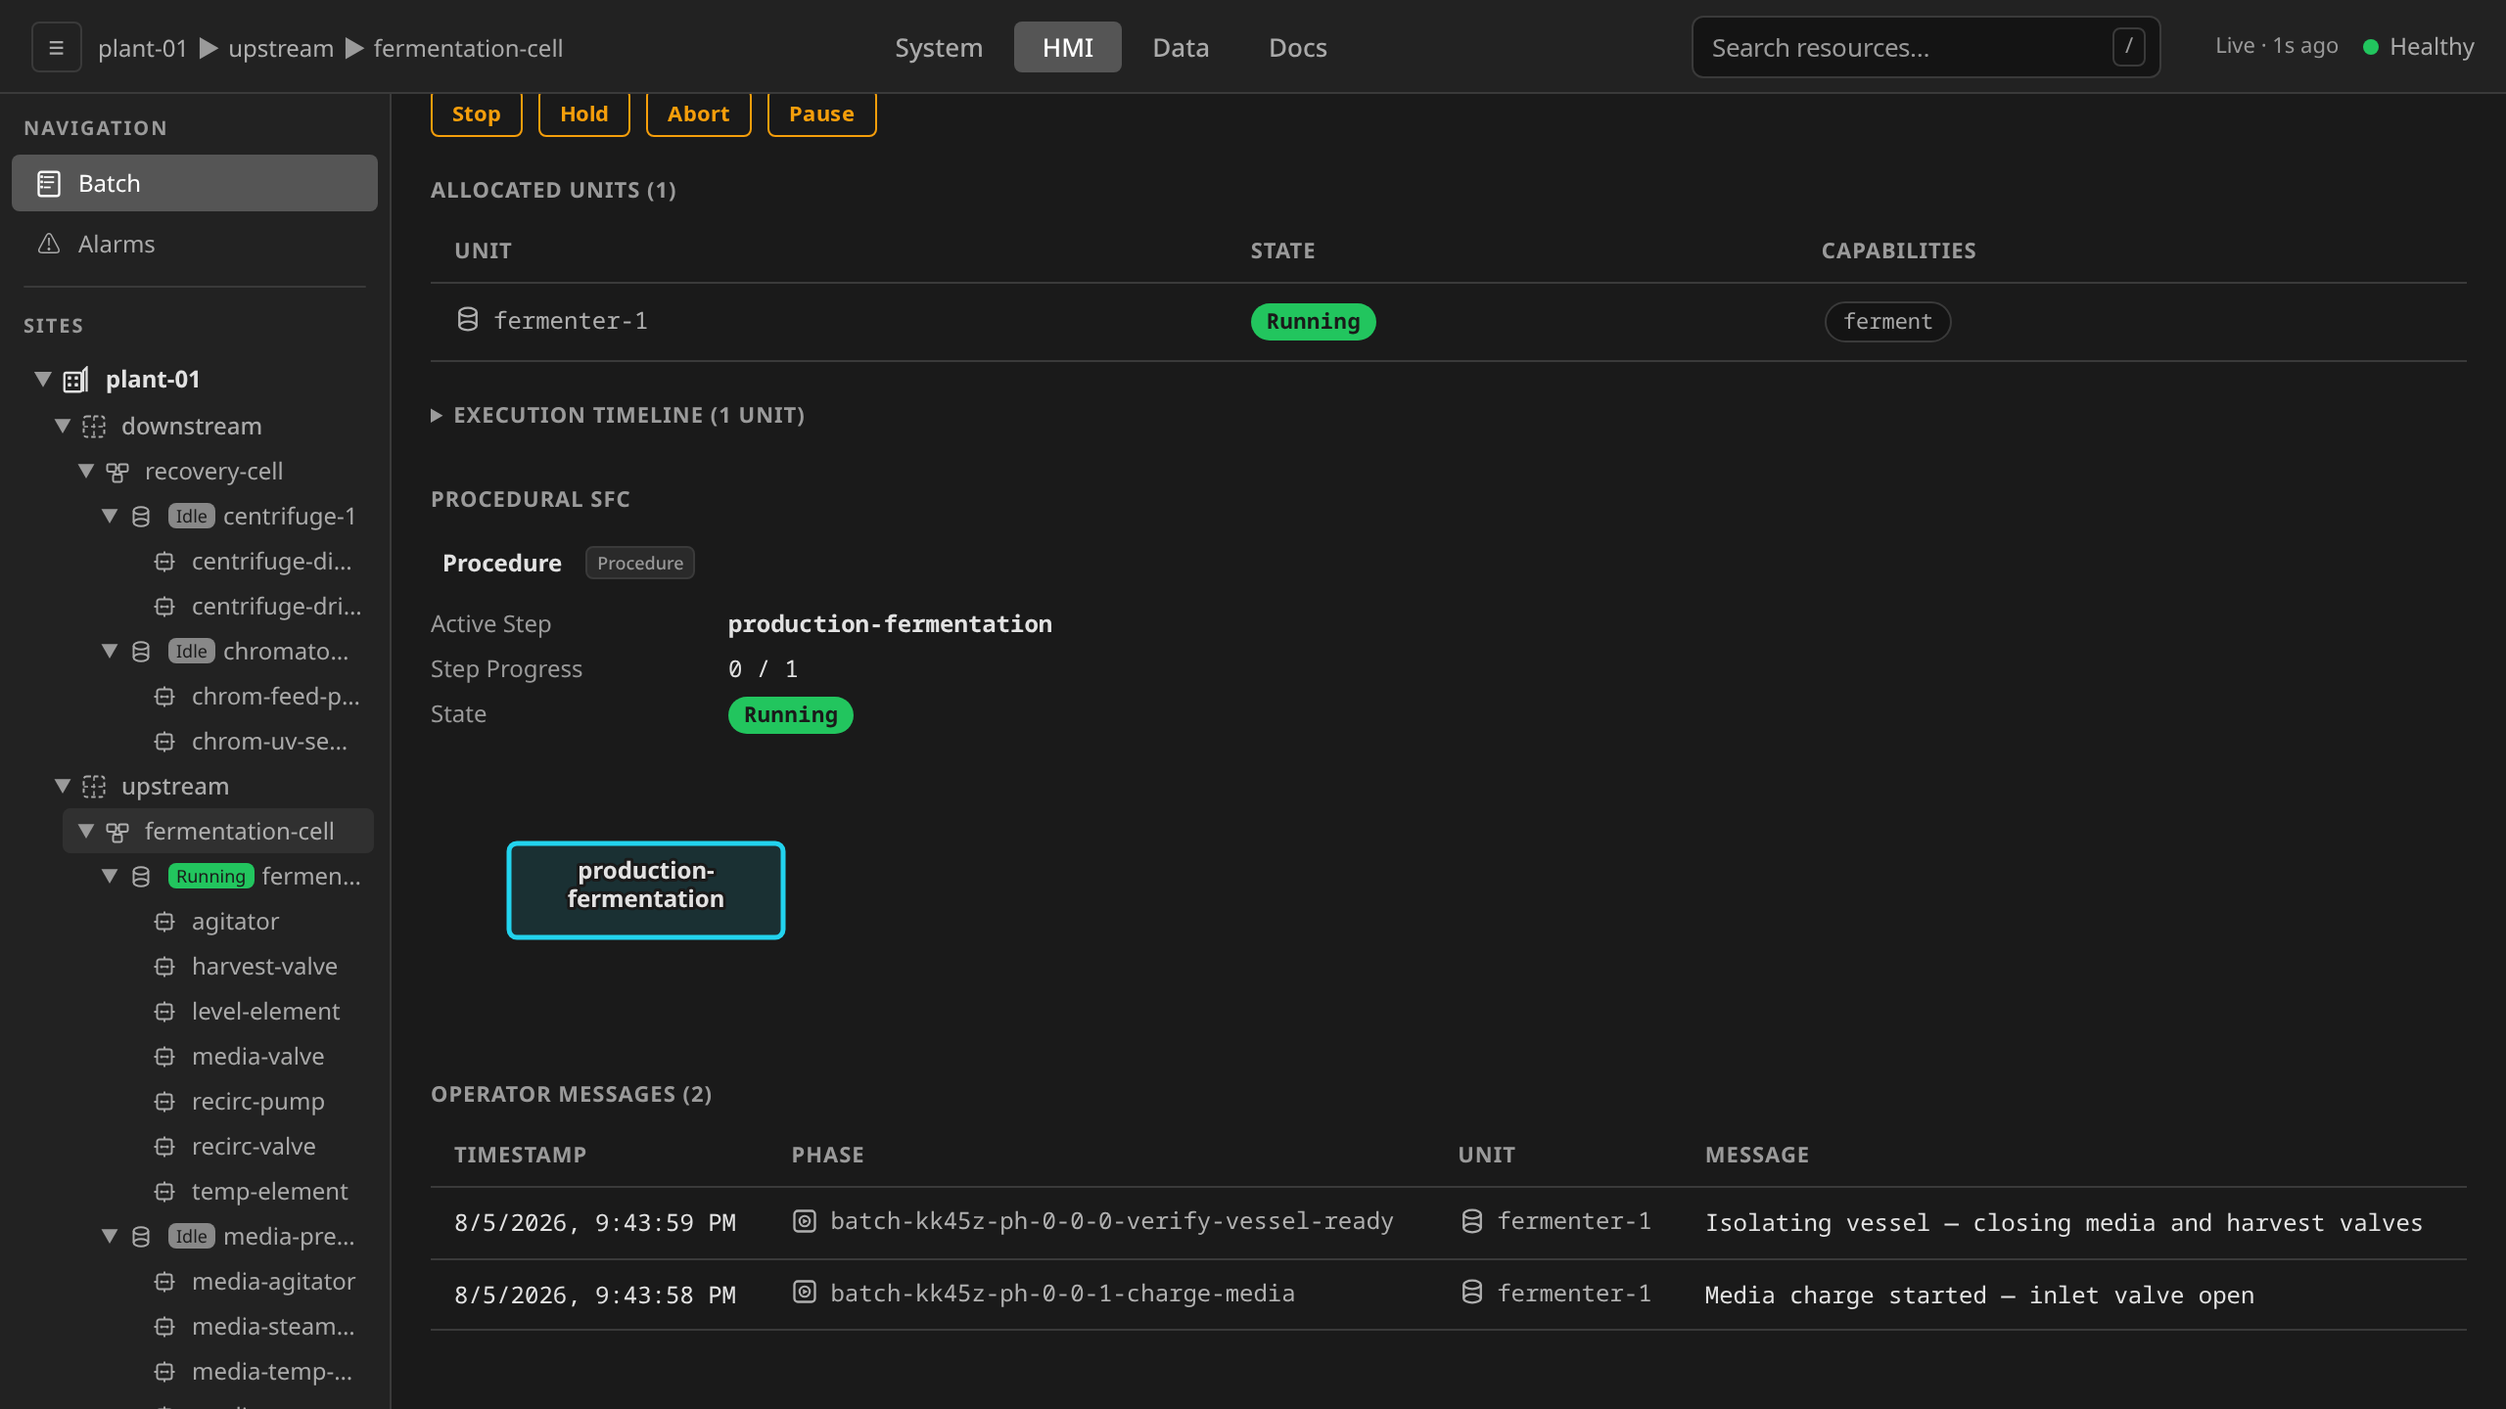Click the recovery-cell process cell icon
Viewport: 2506px width, 1409px height.
(x=117, y=473)
